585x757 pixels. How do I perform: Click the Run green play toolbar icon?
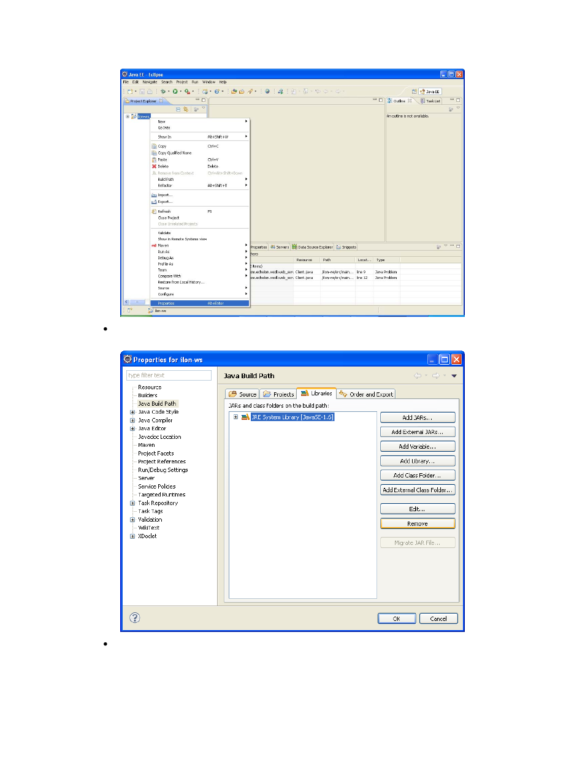point(175,91)
